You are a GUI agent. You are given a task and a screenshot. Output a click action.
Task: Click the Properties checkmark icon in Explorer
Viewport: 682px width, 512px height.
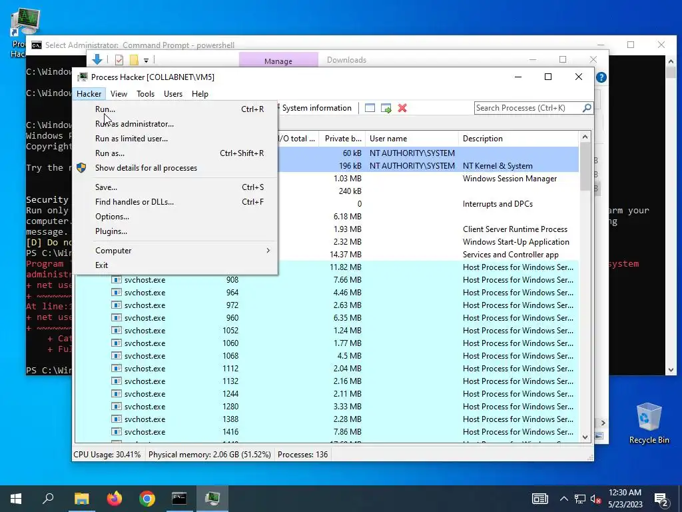[119, 59]
